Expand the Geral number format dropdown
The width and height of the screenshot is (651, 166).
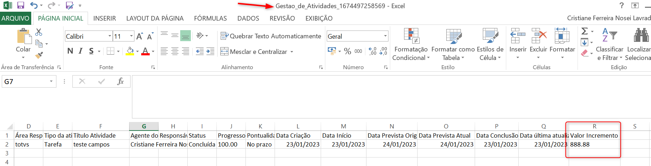click(x=385, y=36)
